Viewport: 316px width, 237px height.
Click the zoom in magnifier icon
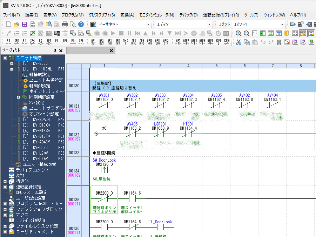pyautogui.click(x=238, y=33)
